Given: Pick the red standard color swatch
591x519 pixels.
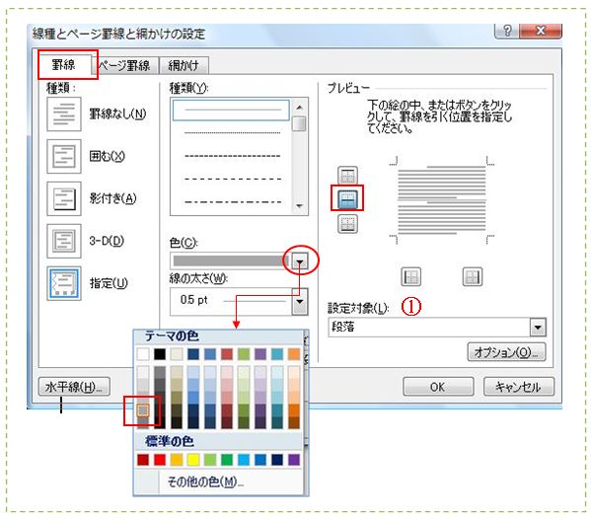Looking at the screenshot, I should coord(160,460).
